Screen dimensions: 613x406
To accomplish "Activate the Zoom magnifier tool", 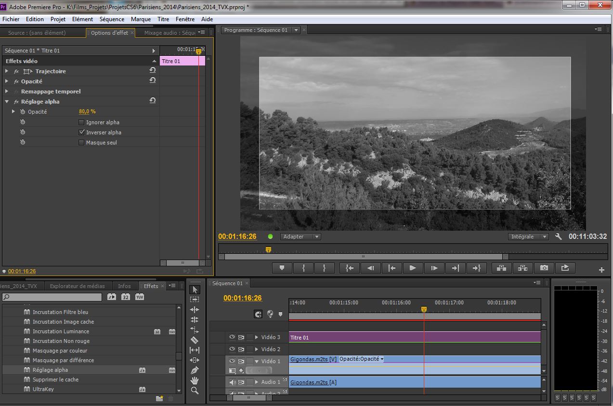I will click(195, 391).
